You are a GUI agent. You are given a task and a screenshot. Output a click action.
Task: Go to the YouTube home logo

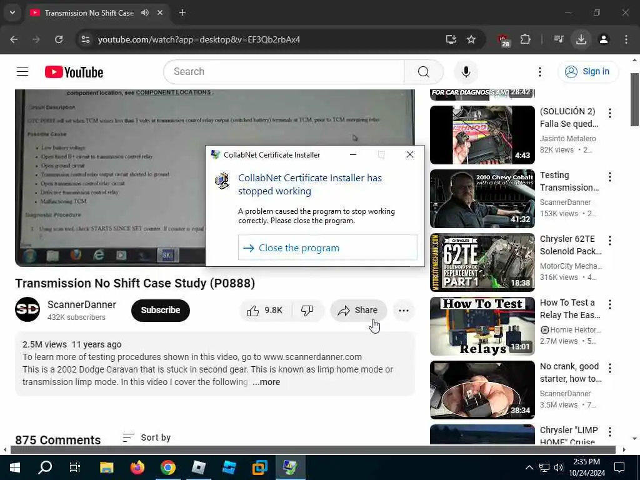(x=74, y=72)
